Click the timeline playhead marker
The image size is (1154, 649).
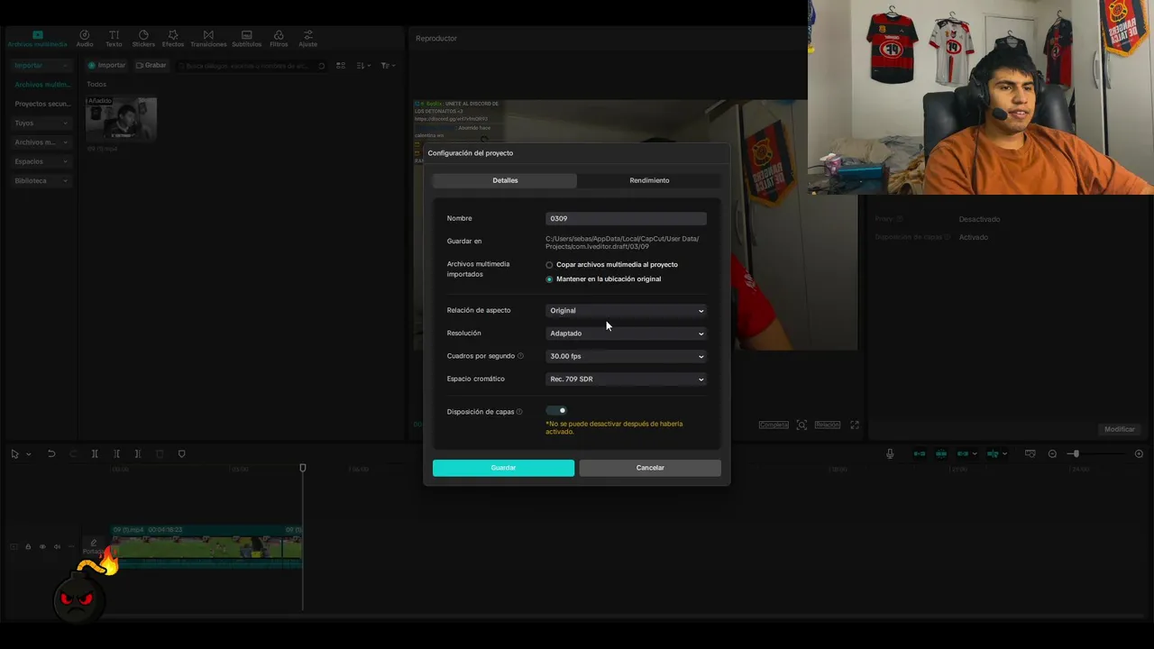[303, 468]
